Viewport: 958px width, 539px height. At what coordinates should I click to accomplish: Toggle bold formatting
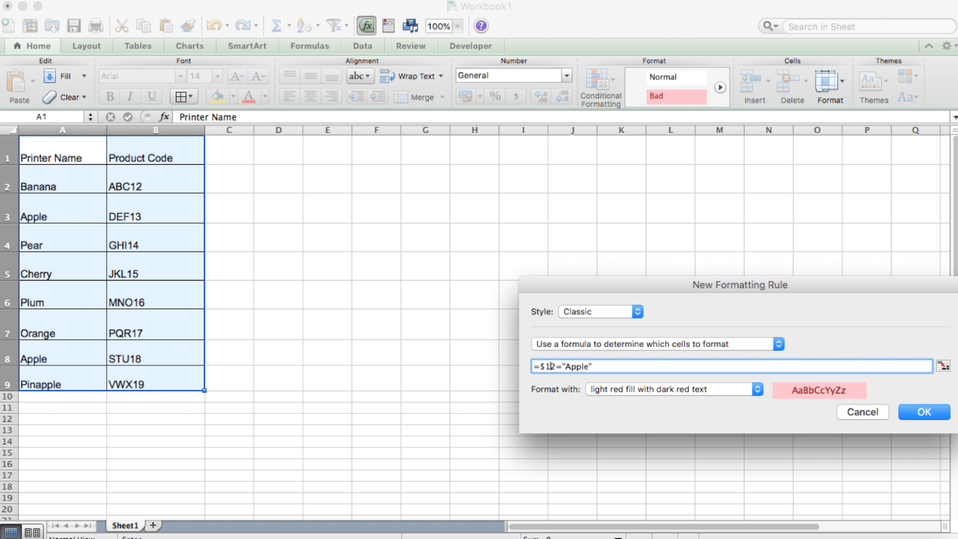click(x=109, y=96)
